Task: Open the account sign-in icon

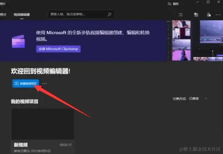Action: pyautogui.click(x=209, y=15)
